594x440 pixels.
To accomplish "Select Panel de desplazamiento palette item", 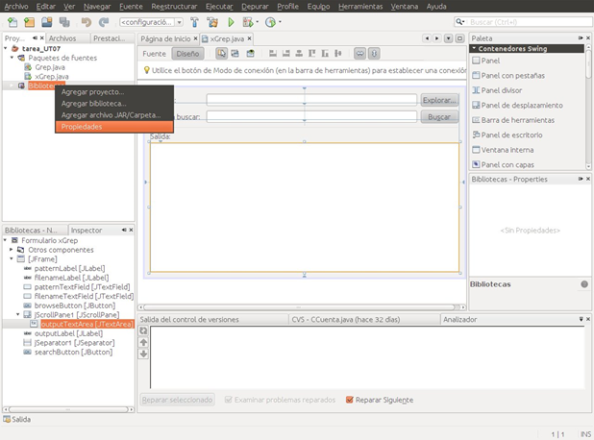I will click(x=517, y=106).
